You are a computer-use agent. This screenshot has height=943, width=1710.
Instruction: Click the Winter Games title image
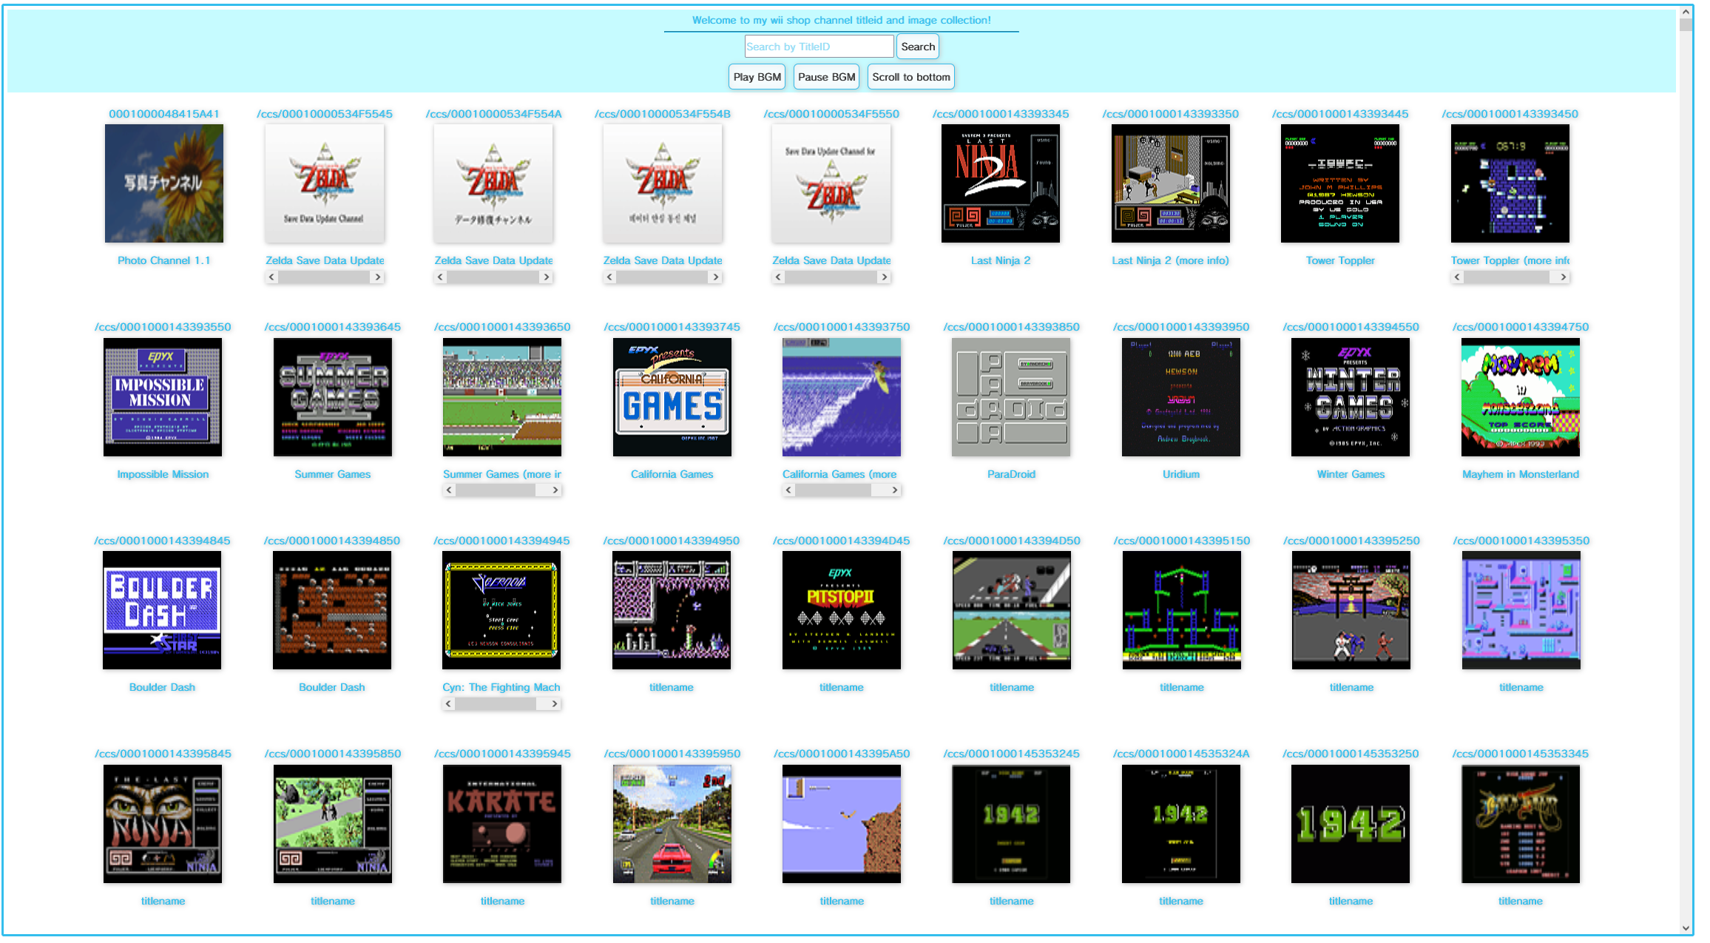click(x=1351, y=397)
